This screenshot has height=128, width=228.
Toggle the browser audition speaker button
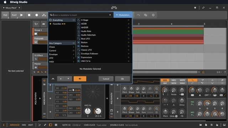[x=80, y=79]
